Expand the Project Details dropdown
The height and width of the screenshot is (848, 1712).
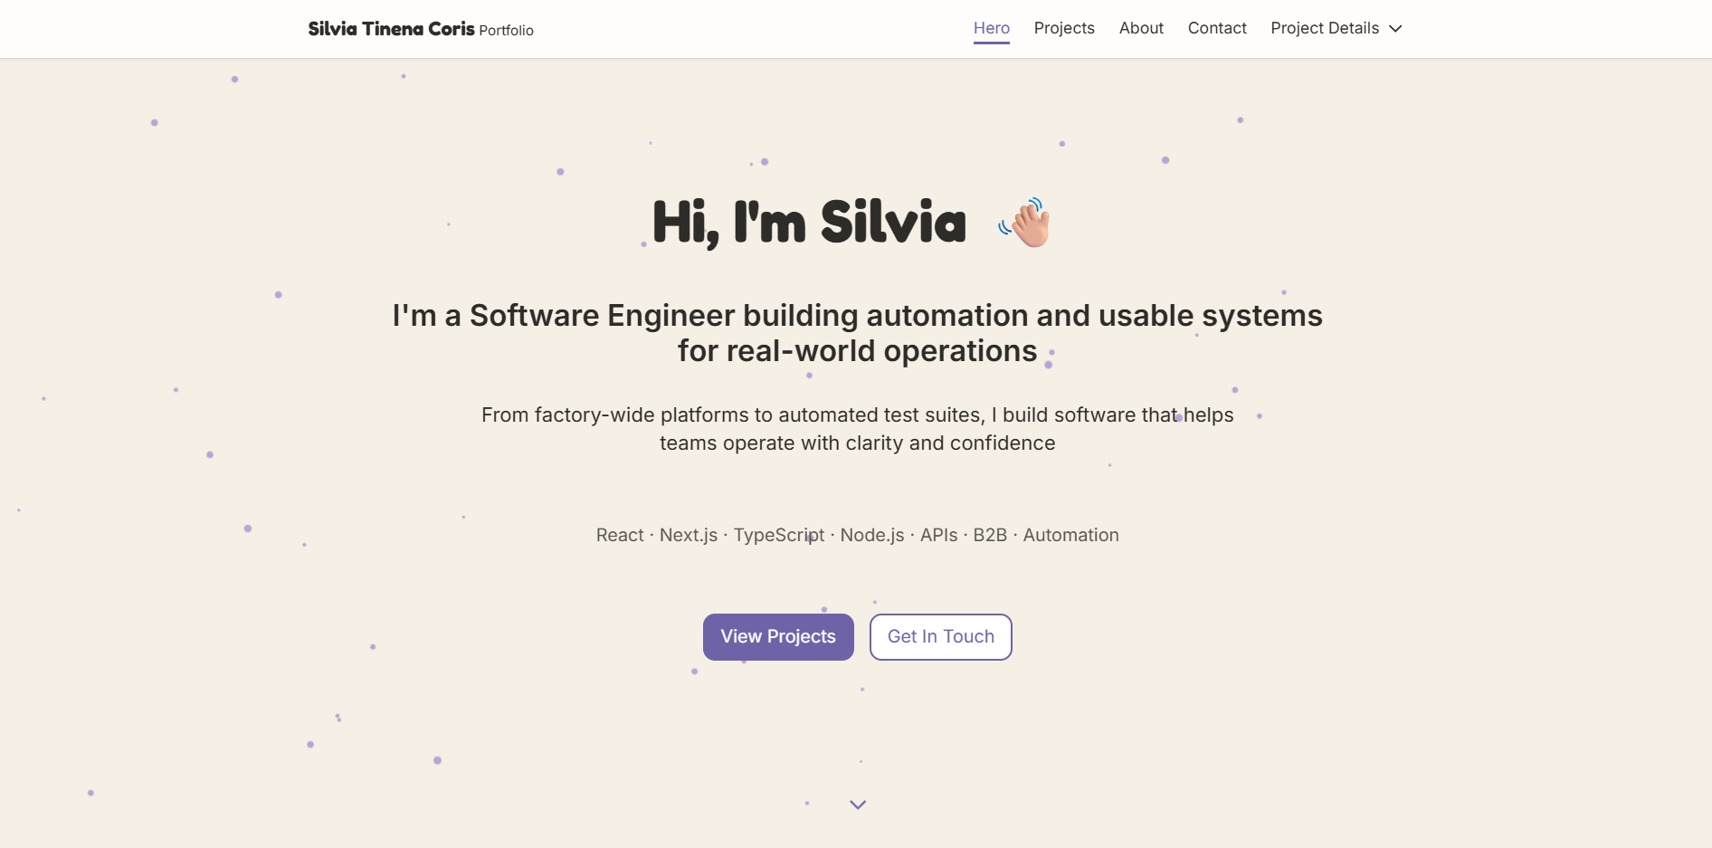1326,28
